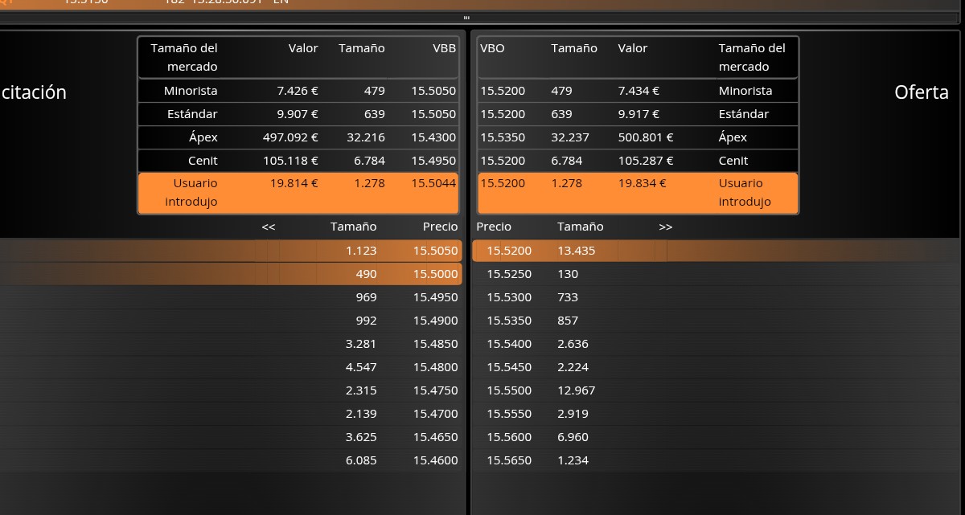Viewport: 965px width, 515px height.
Task: Click the bid-side Usuario introdujo row
Action: [x=298, y=193]
